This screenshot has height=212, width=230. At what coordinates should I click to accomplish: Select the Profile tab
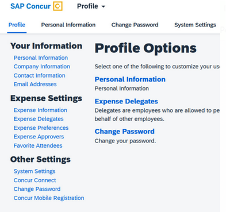(17, 25)
